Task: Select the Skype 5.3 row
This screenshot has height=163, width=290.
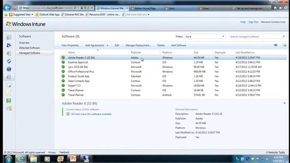Action: 174,86
